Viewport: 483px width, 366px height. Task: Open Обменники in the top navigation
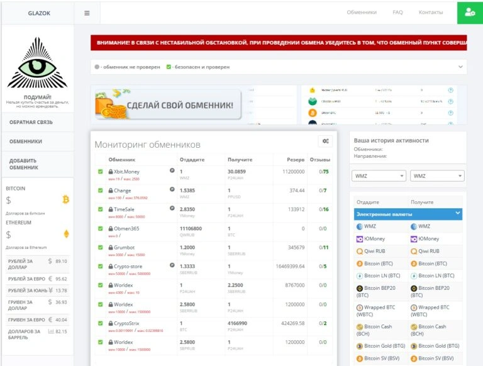click(x=362, y=13)
